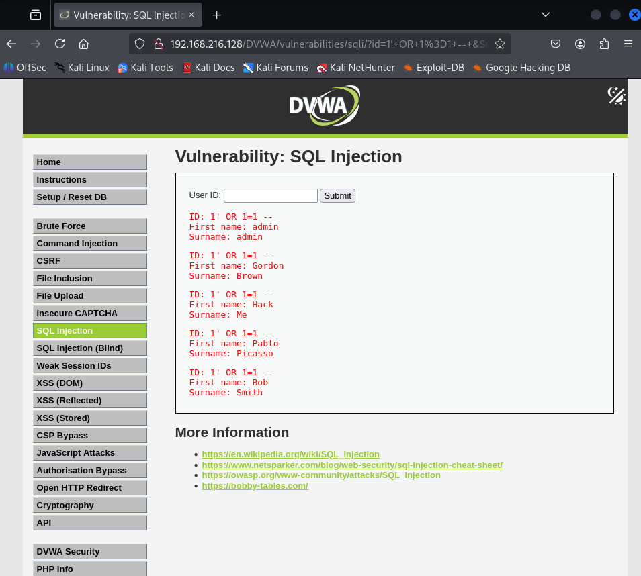The image size is (641, 576).
Task: Open XSS (DOM) page
Action: 90,383
